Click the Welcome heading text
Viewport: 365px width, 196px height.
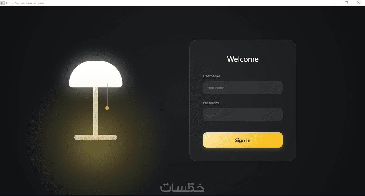tap(243, 59)
